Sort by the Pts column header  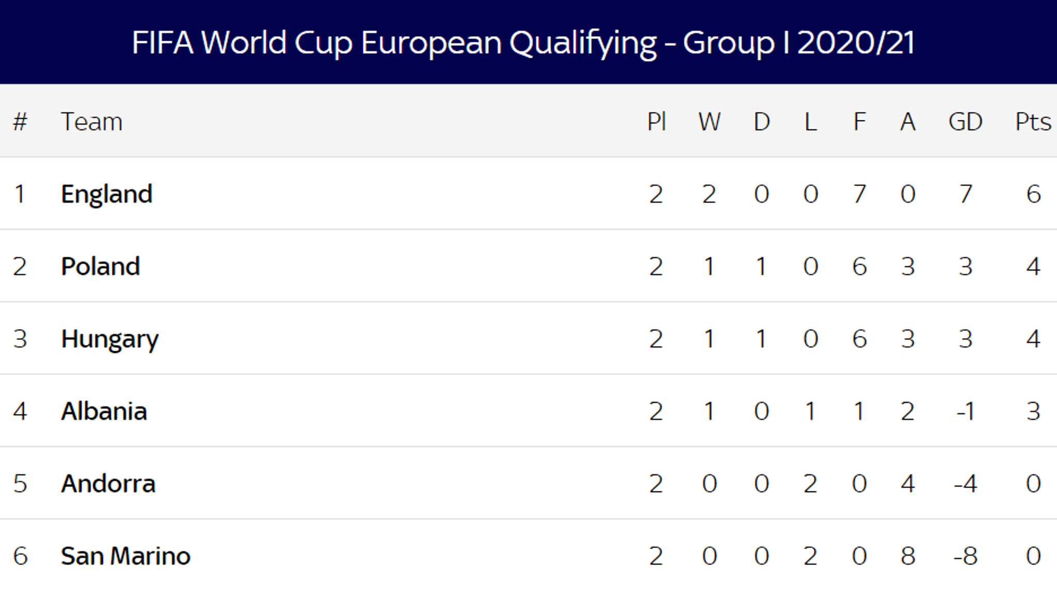(x=1033, y=122)
